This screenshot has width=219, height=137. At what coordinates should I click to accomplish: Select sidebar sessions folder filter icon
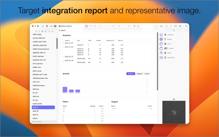click(x=36, y=31)
